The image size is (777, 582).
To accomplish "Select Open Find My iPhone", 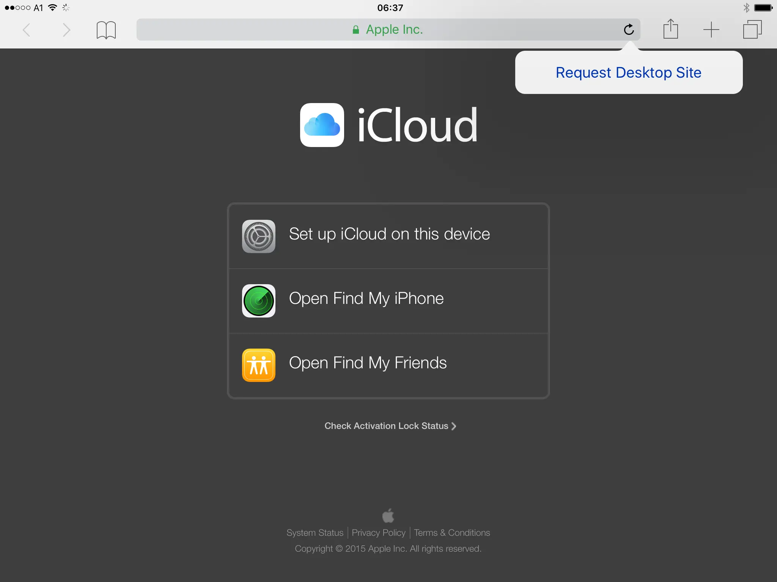I will [366, 299].
